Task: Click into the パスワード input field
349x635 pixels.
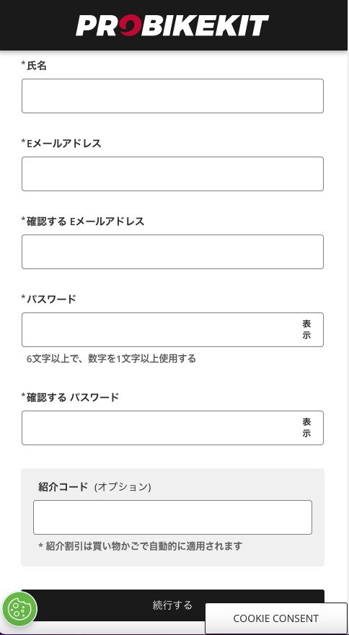Action: (x=159, y=330)
